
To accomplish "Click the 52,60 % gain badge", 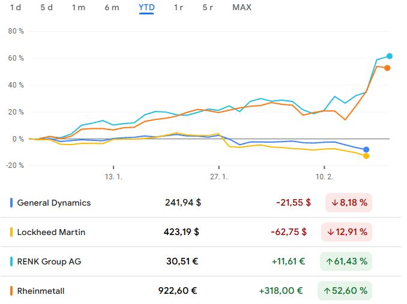I will pos(345,291).
